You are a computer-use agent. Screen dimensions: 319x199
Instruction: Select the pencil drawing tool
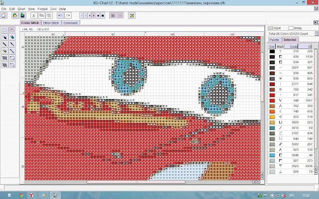[5, 44]
